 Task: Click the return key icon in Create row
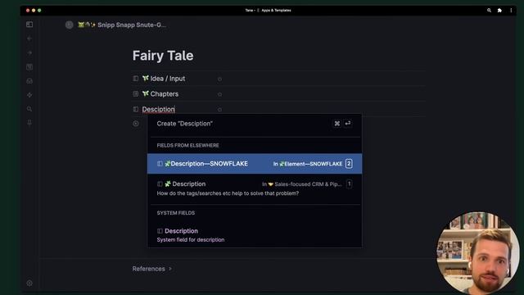(x=348, y=124)
